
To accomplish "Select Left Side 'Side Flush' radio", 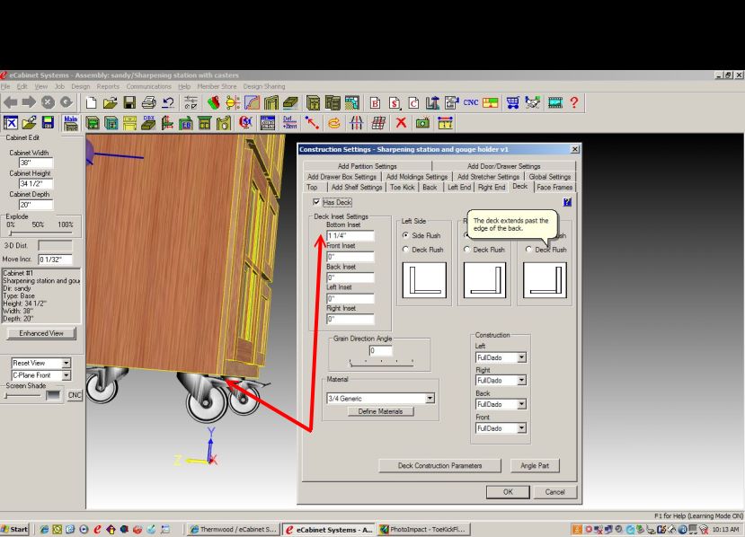I will 406,235.
